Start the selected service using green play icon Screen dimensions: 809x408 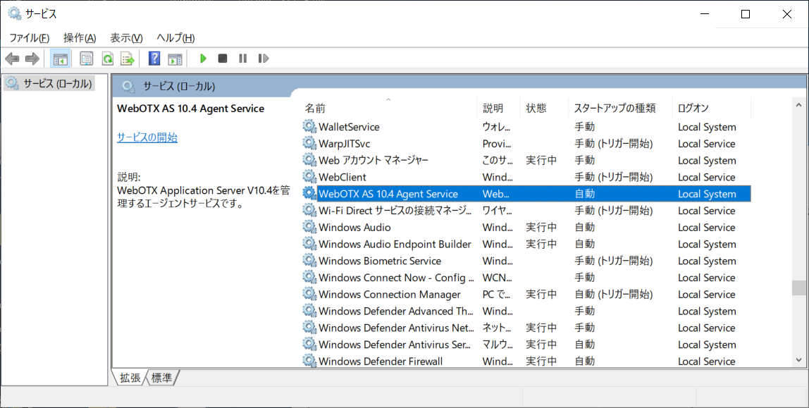click(202, 58)
